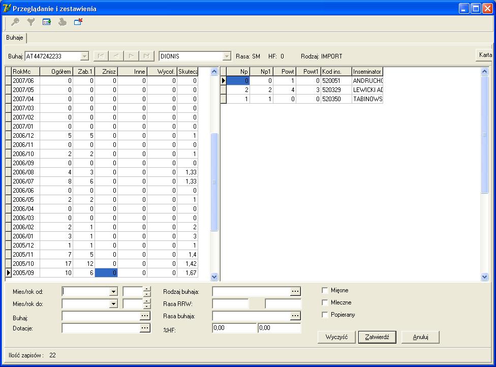Click the left table scroll down arrow
Viewport: 496px width, 367px height.
[214, 277]
